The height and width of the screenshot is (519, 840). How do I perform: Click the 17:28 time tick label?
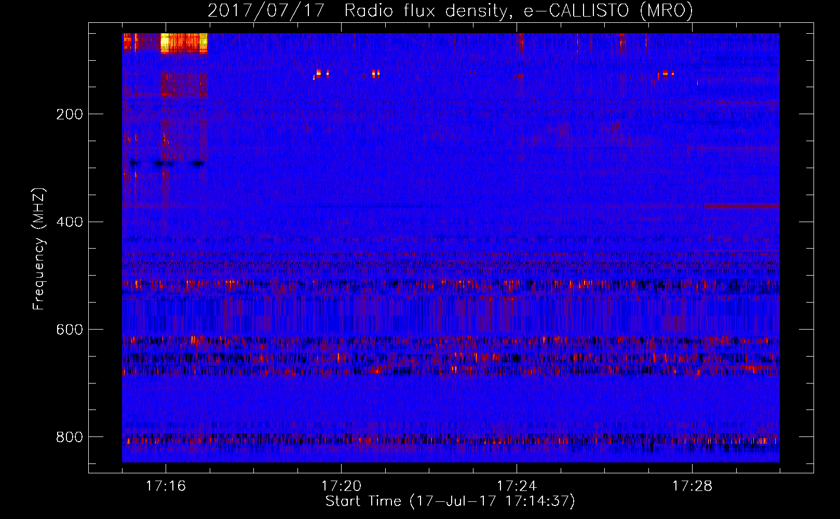pos(692,486)
